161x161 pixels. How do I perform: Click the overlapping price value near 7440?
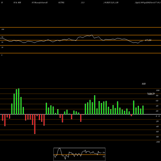tap(151, 94)
